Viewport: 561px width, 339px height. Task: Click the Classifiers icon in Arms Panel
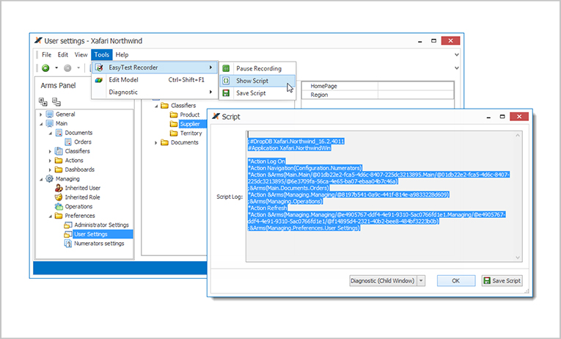click(x=59, y=151)
